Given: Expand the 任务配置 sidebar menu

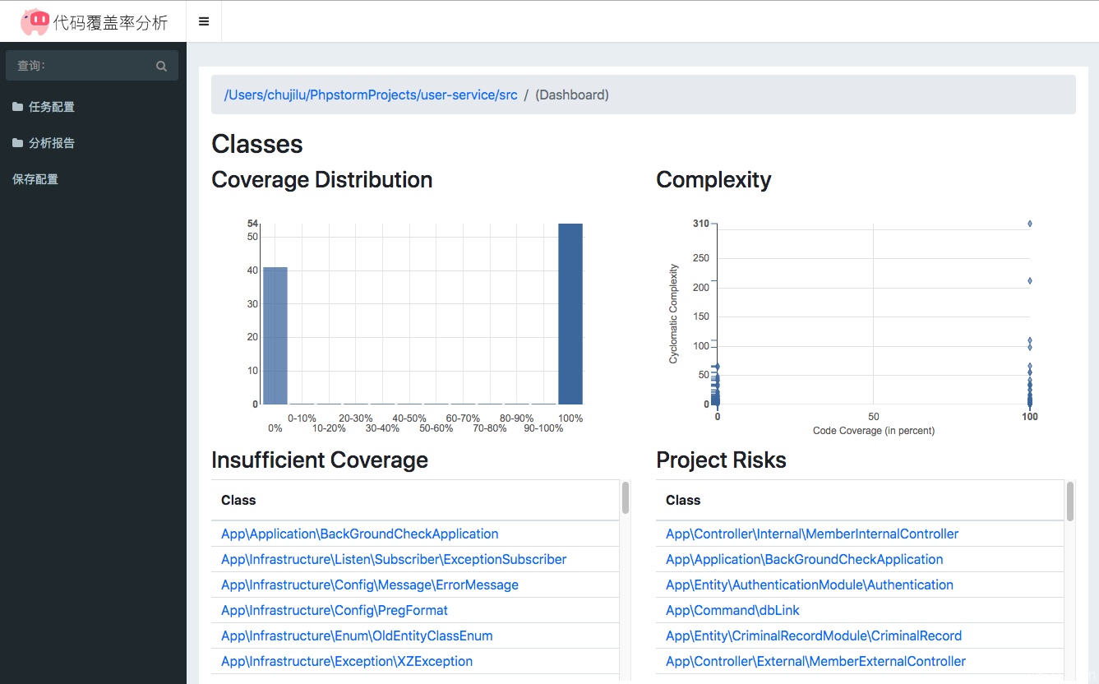Looking at the screenshot, I should [x=52, y=107].
